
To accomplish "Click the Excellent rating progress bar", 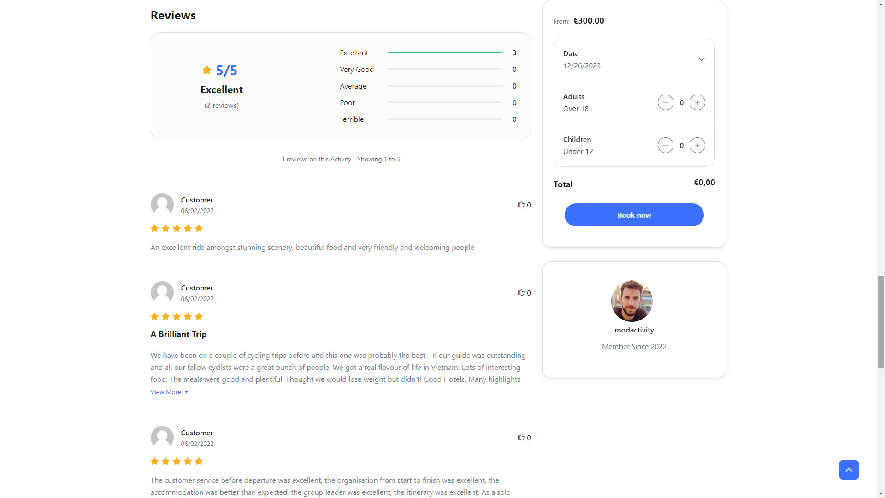I will pyautogui.click(x=445, y=53).
